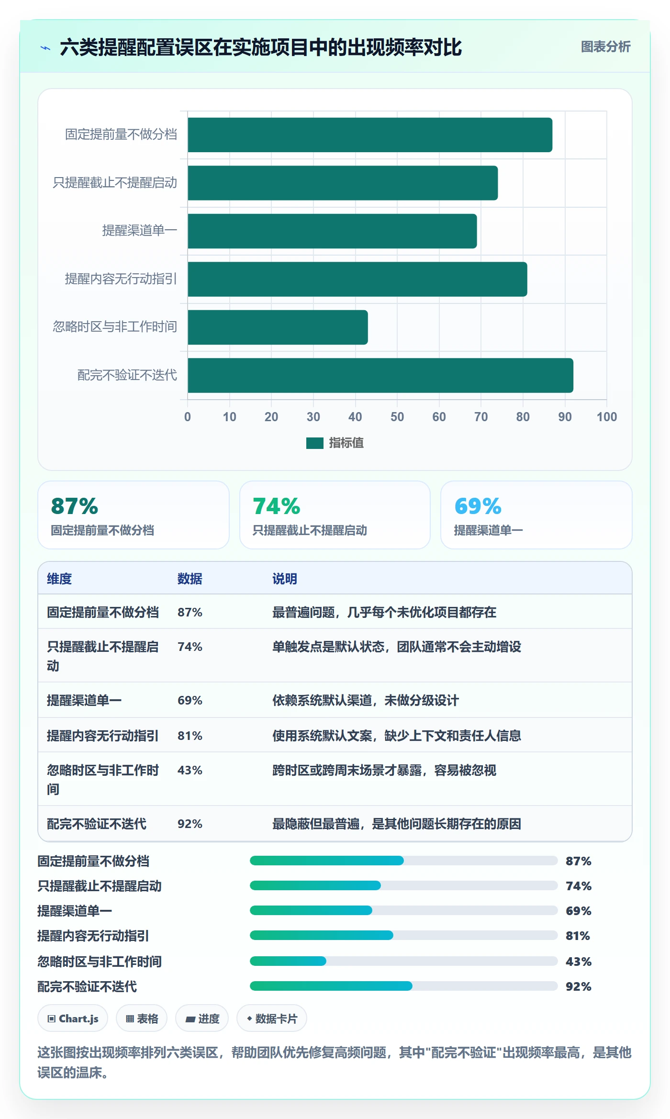The image size is (670, 1119).
Task: Open the 87% data card
Action: 134,515
